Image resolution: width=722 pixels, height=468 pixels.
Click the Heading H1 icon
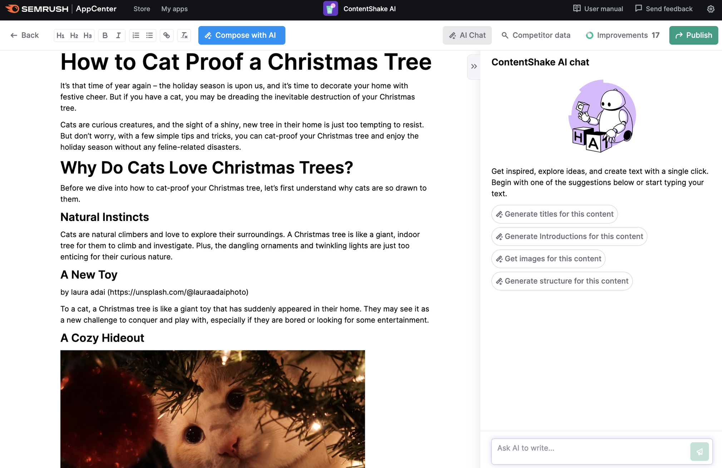coord(60,35)
